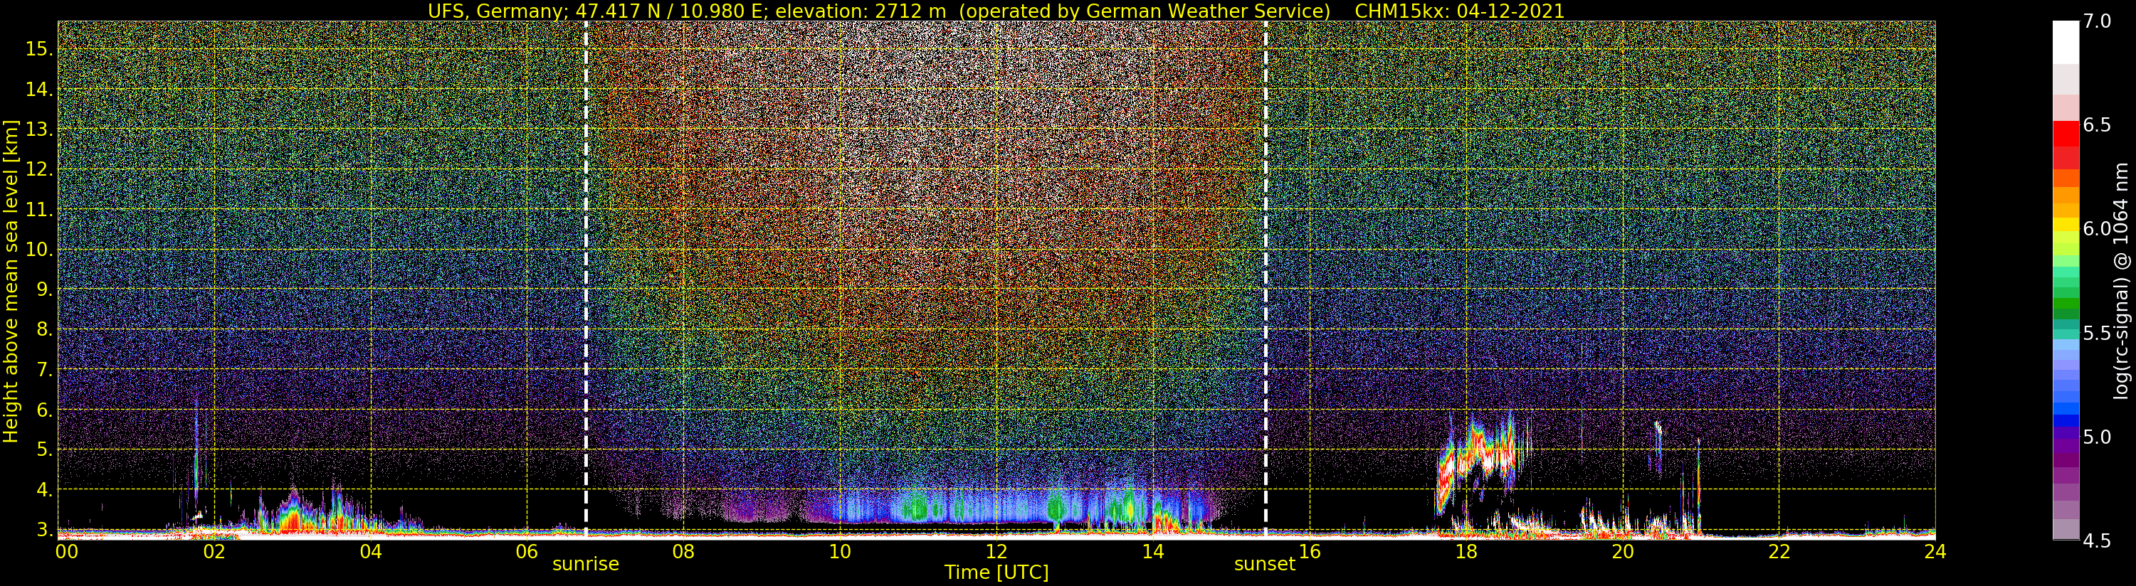Click the '10.' height axis tick label
The height and width of the screenshot is (586, 2136).
[39, 250]
